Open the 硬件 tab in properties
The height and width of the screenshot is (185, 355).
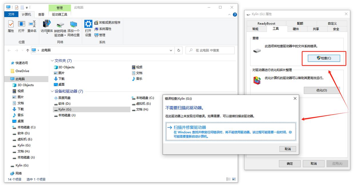(296, 29)
